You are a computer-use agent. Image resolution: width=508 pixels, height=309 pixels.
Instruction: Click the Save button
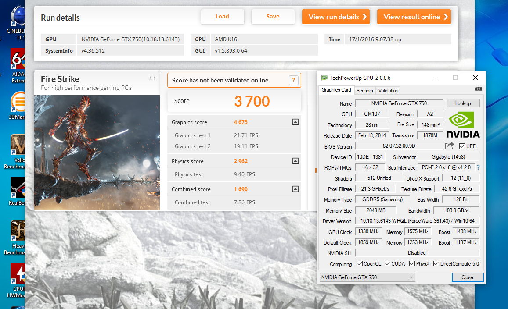273,17
